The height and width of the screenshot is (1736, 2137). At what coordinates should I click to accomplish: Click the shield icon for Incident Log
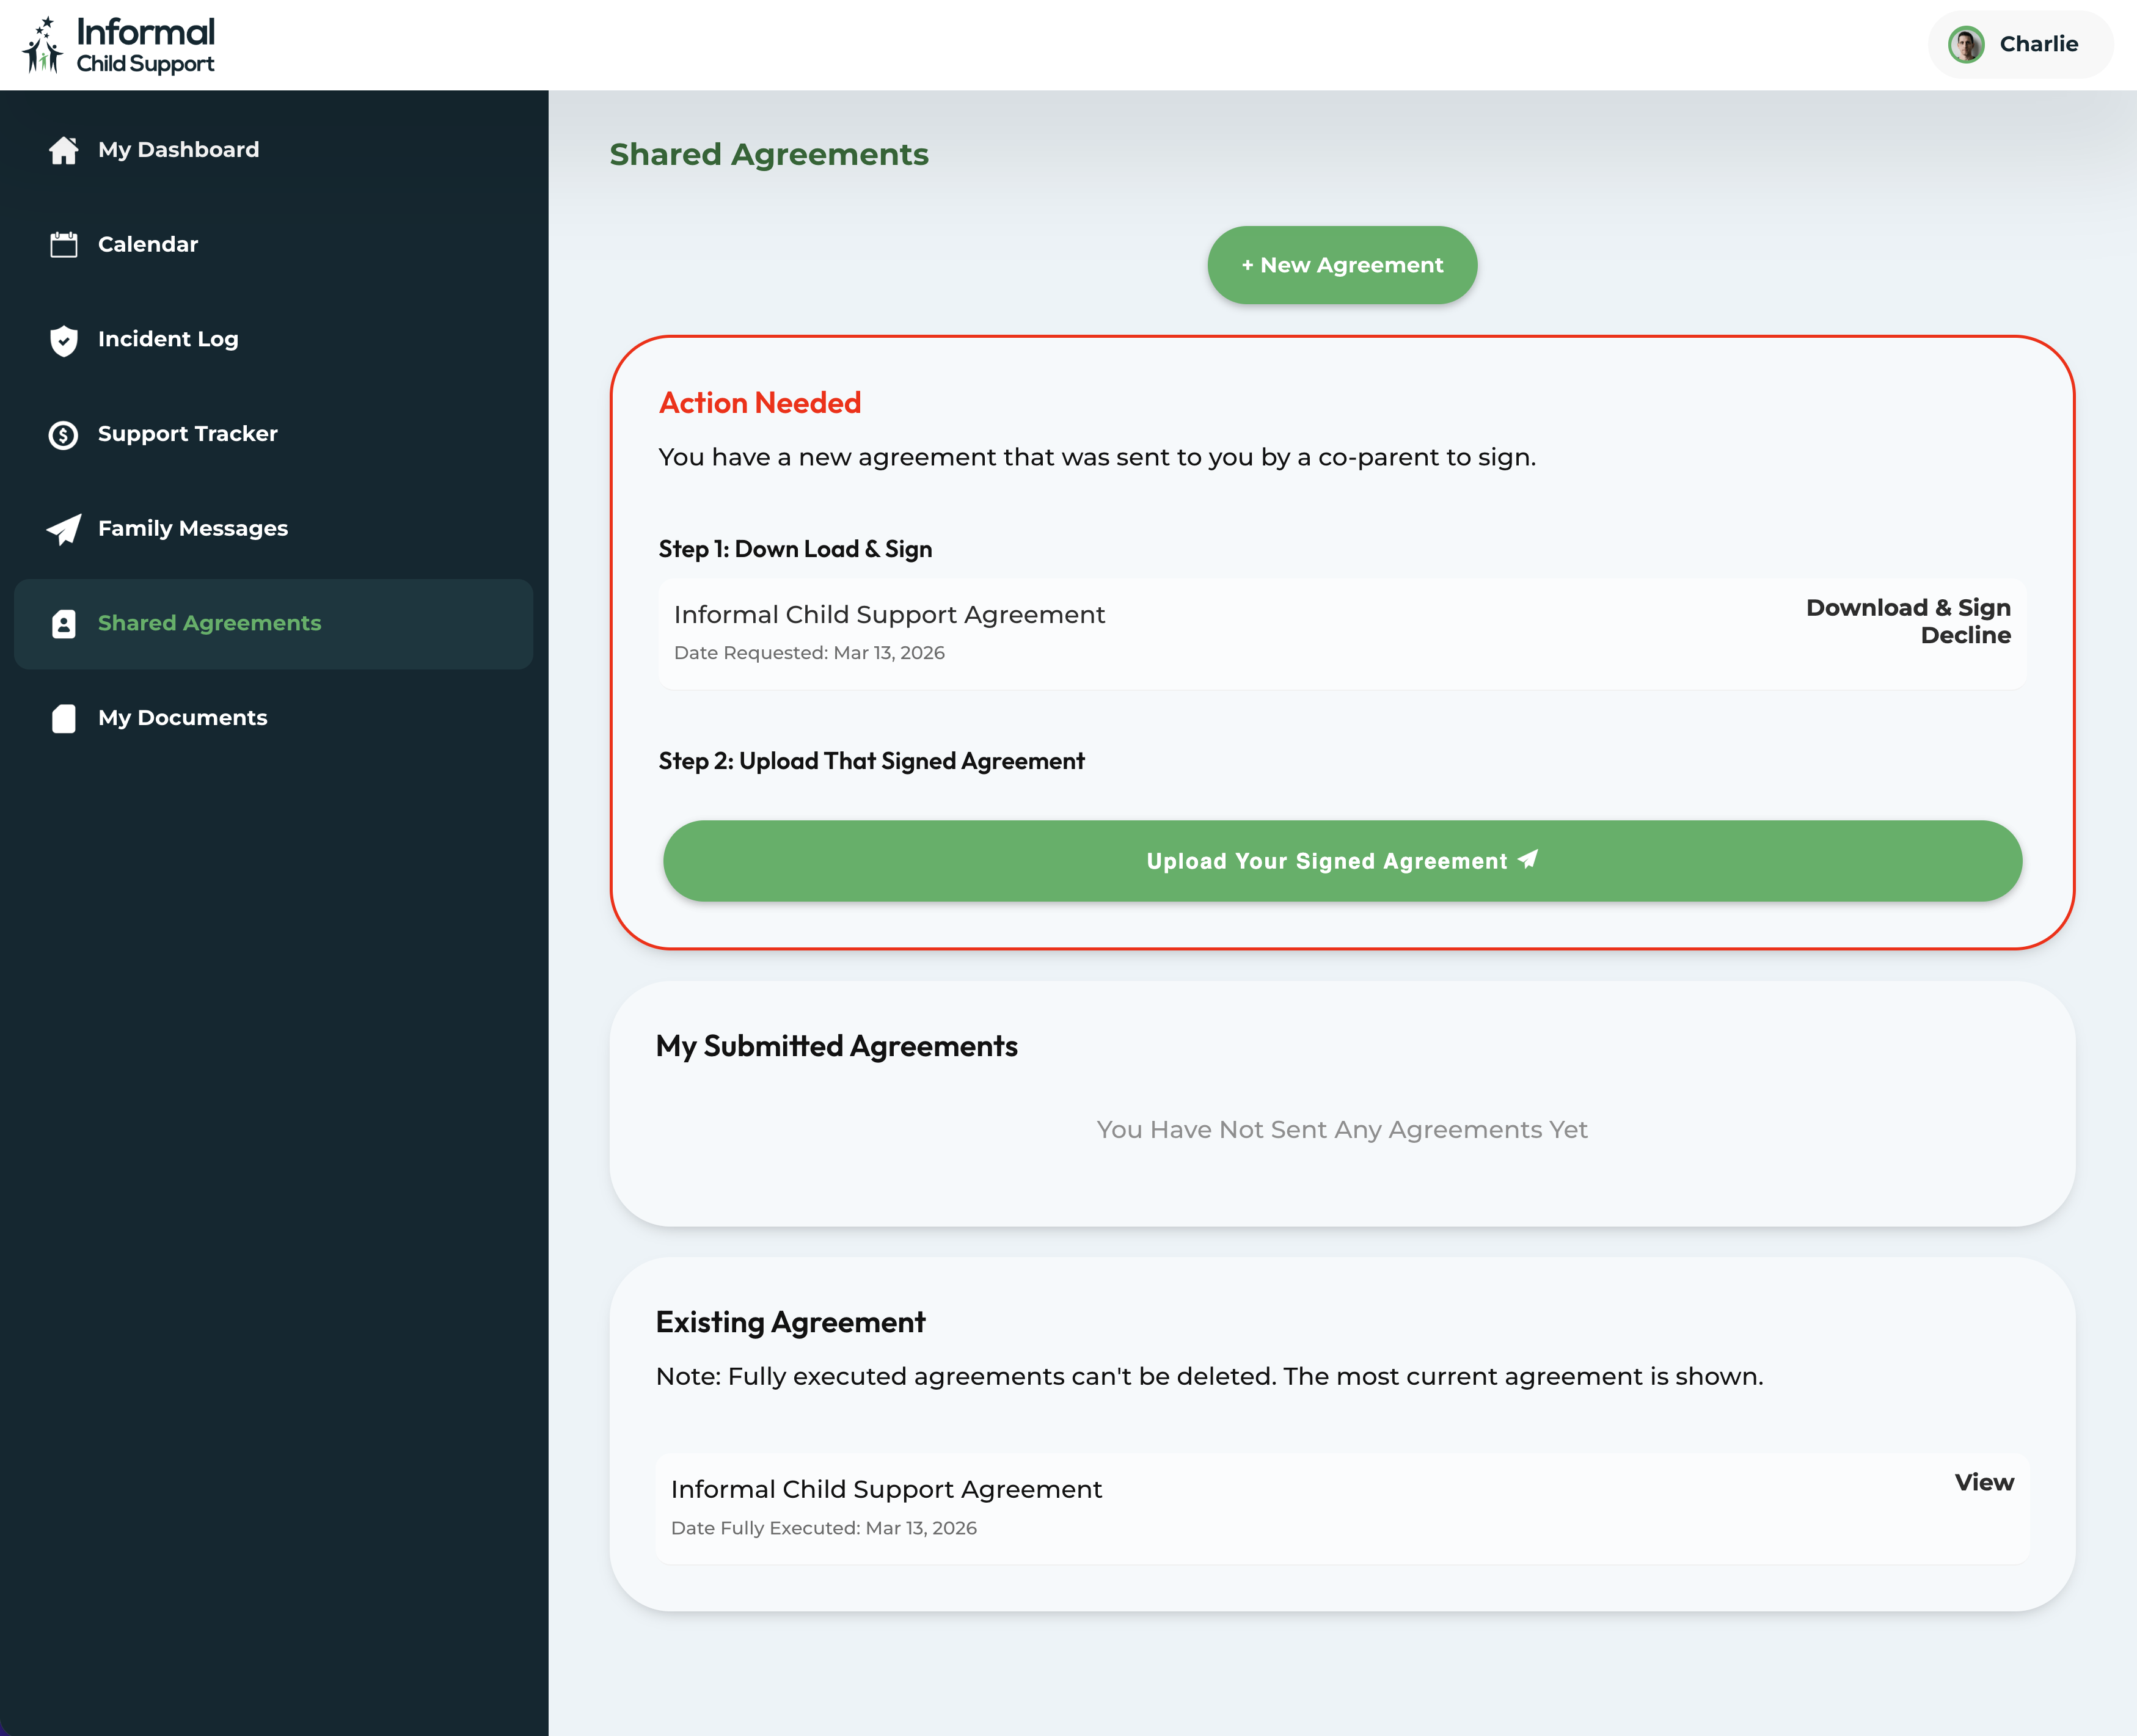[63, 340]
